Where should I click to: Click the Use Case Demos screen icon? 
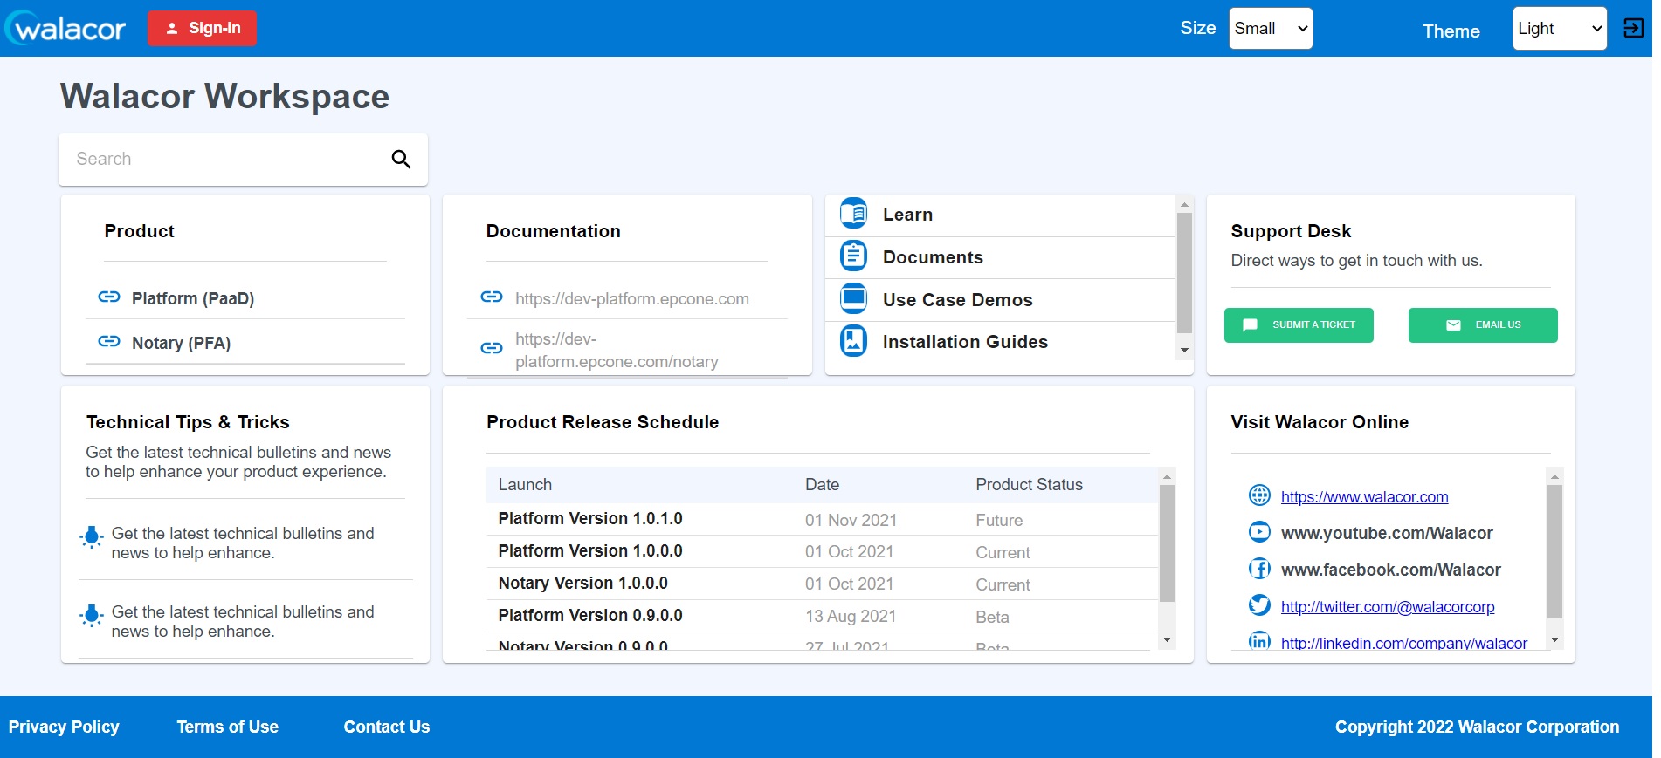coord(853,299)
